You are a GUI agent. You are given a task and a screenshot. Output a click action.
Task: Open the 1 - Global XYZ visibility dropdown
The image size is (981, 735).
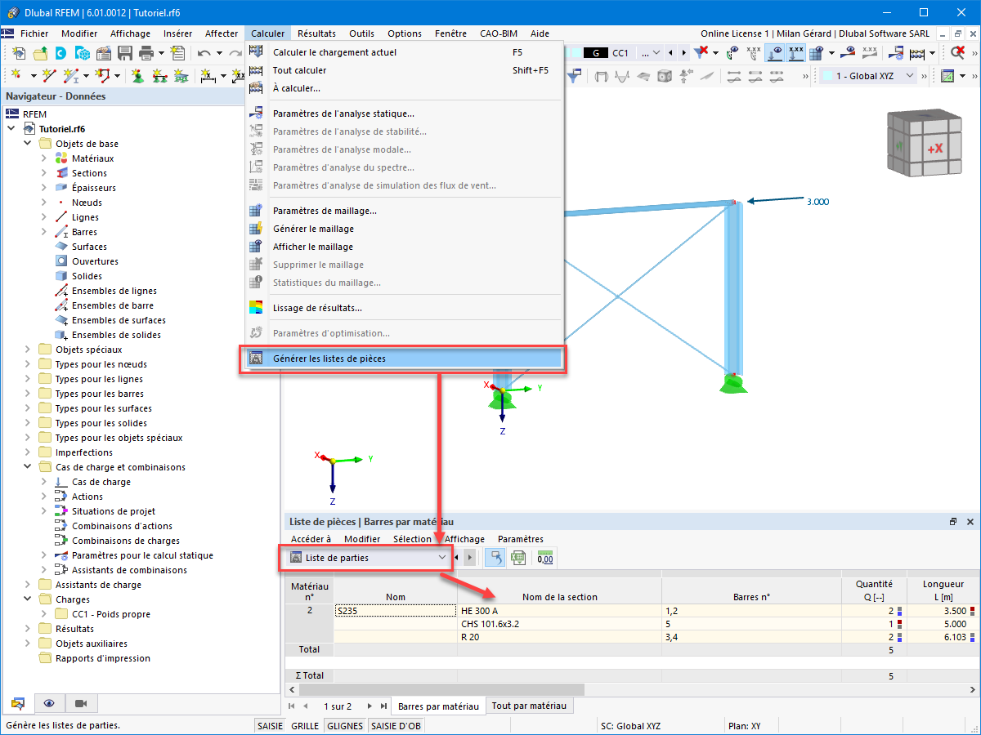click(909, 75)
